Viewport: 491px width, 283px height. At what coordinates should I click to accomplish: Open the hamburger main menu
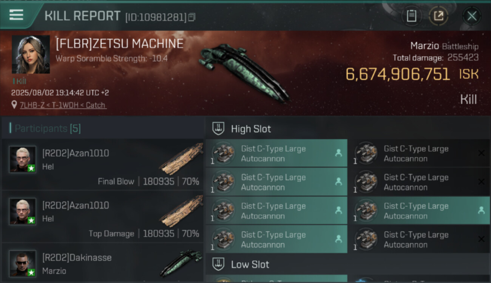point(16,15)
